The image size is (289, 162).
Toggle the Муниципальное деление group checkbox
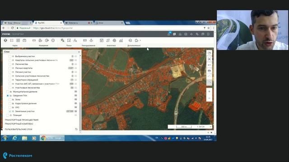point(8,92)
